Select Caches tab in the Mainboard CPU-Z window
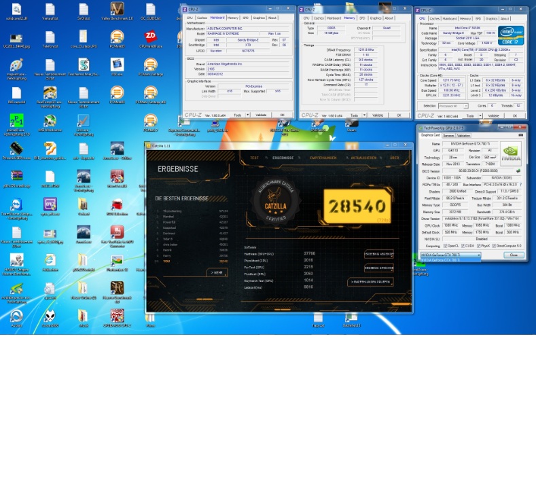This screenshot has height=489, width=536. pos(202,18)
